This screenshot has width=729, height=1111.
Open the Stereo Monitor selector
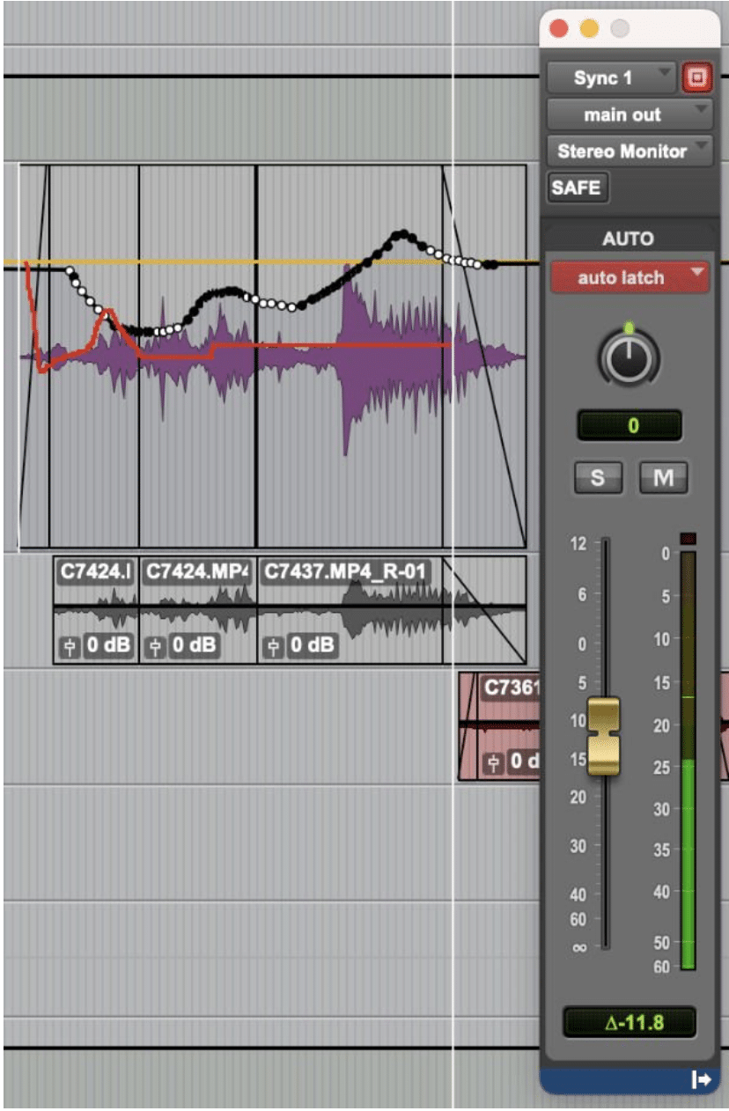[x=622, y=150]
